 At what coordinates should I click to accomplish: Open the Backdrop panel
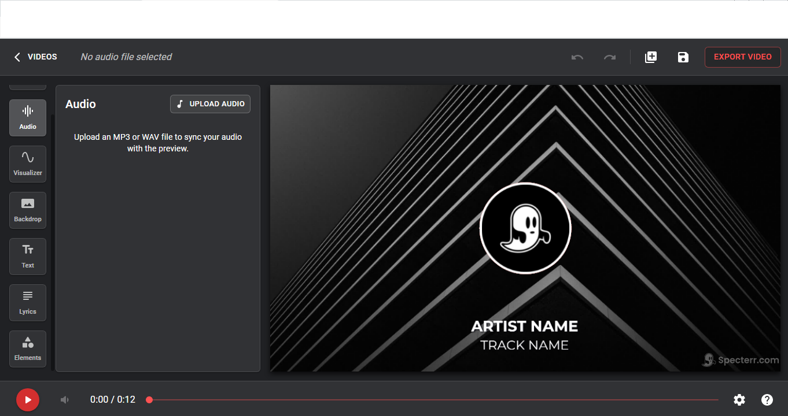(x=28, y=210)
